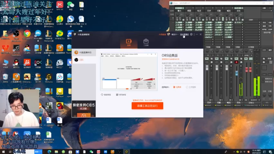
Task: Click the user avatar in Douyu title bar
Action: tap(168, 34)
